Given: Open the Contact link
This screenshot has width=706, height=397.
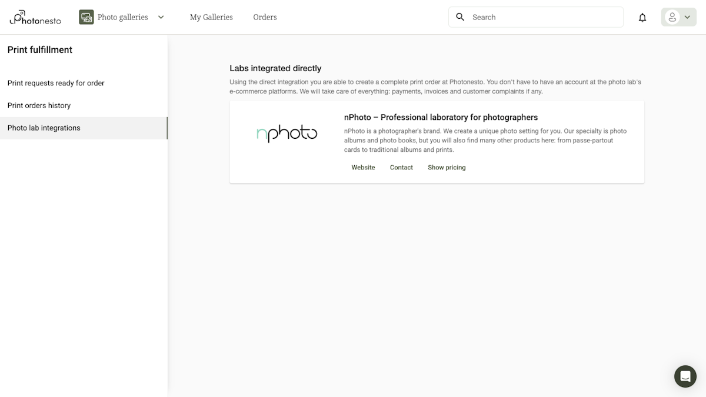Looking at the screenshot, I should coord(401,167).
